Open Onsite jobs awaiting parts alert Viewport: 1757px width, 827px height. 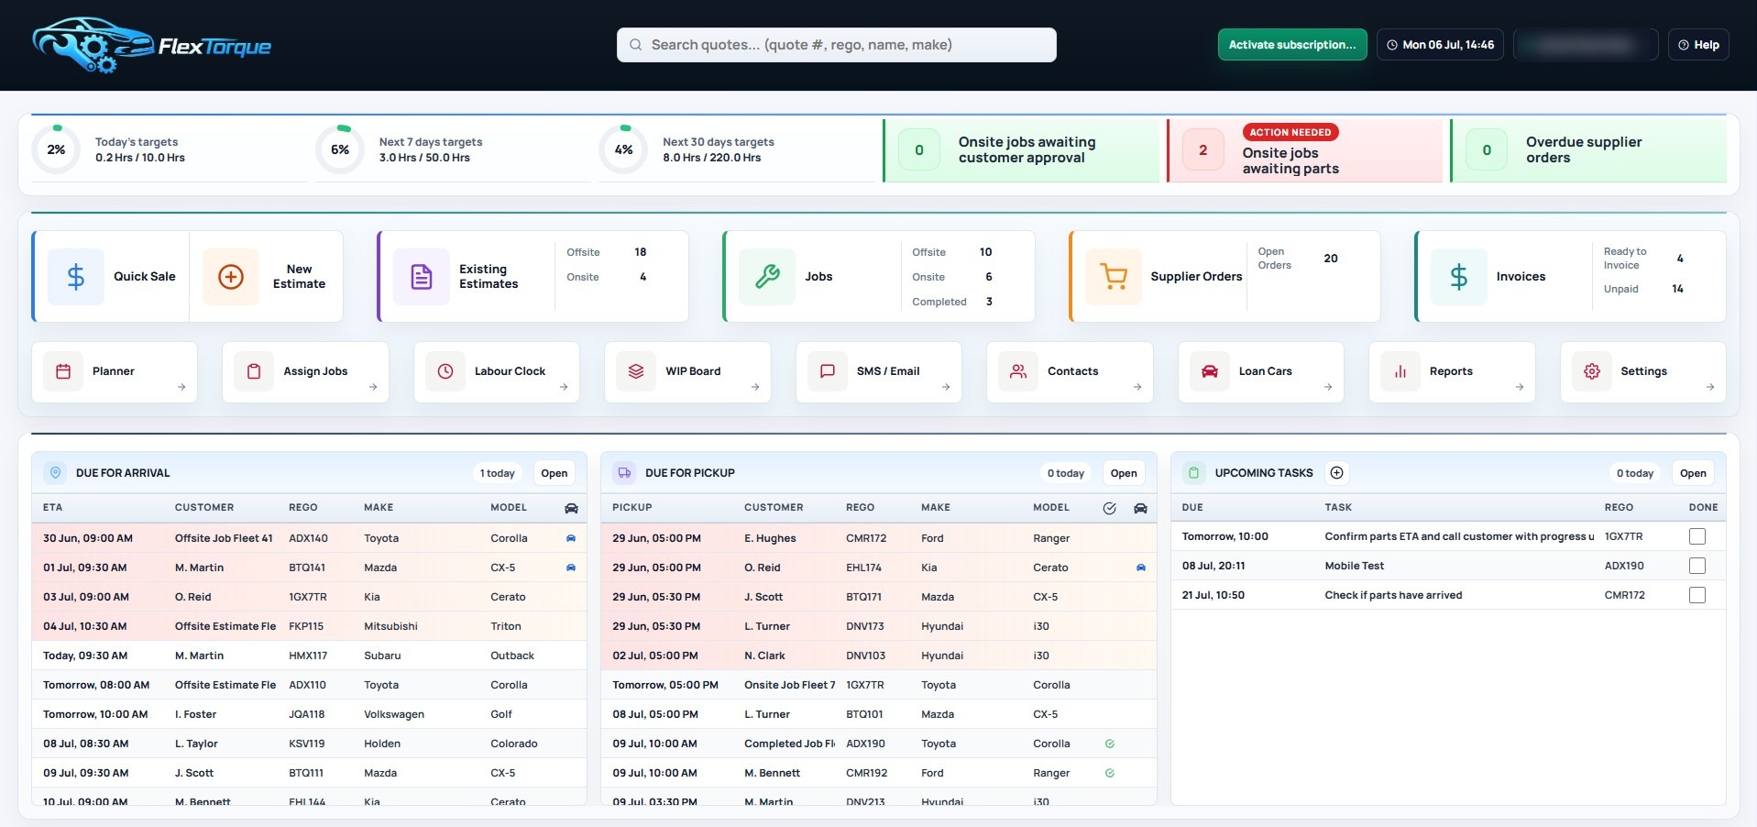1303,150
